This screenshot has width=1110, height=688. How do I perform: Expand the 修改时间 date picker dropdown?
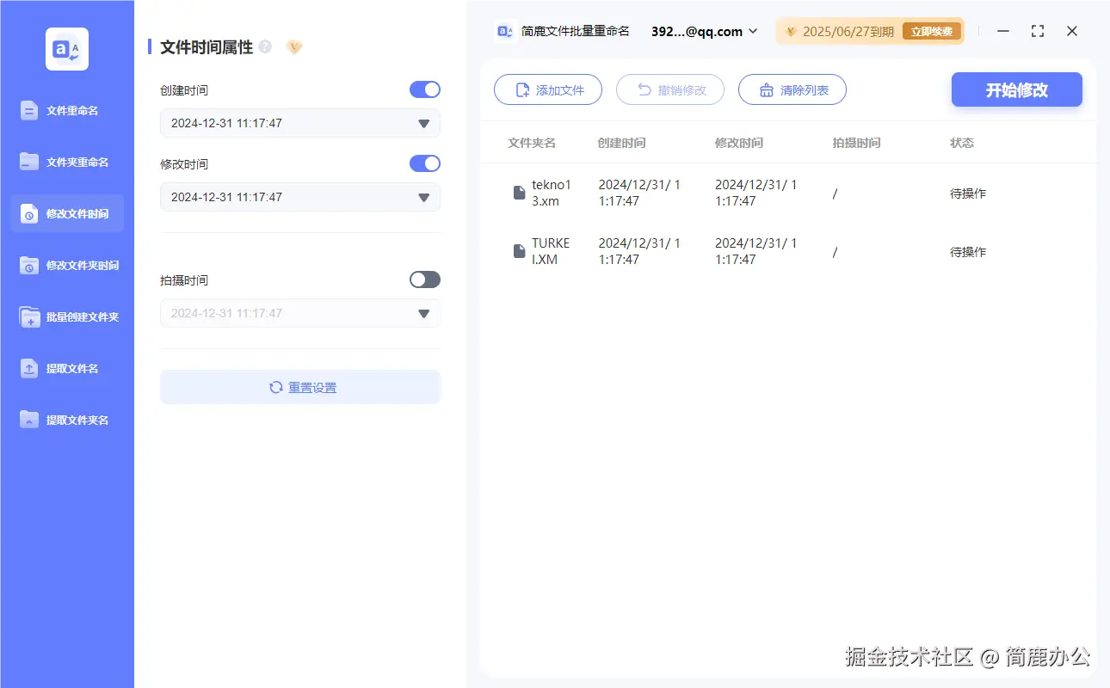422,197
